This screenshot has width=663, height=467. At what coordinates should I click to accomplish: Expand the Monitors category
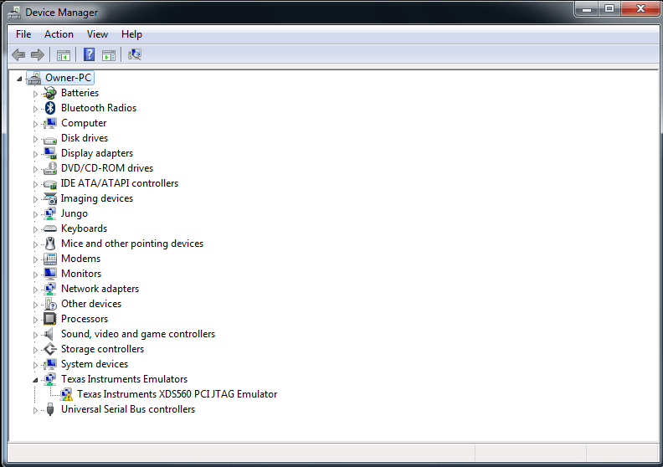[35, 275]
